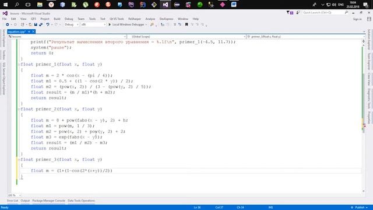Open the Data Tools Operations tab

pyautogui.click(x=81, y=201)
